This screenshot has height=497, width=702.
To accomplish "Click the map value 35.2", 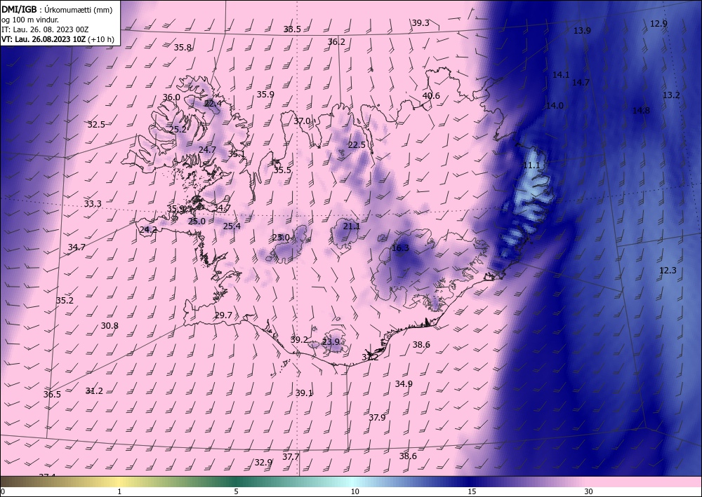I will pyautogui.click(x=65, y=301).
